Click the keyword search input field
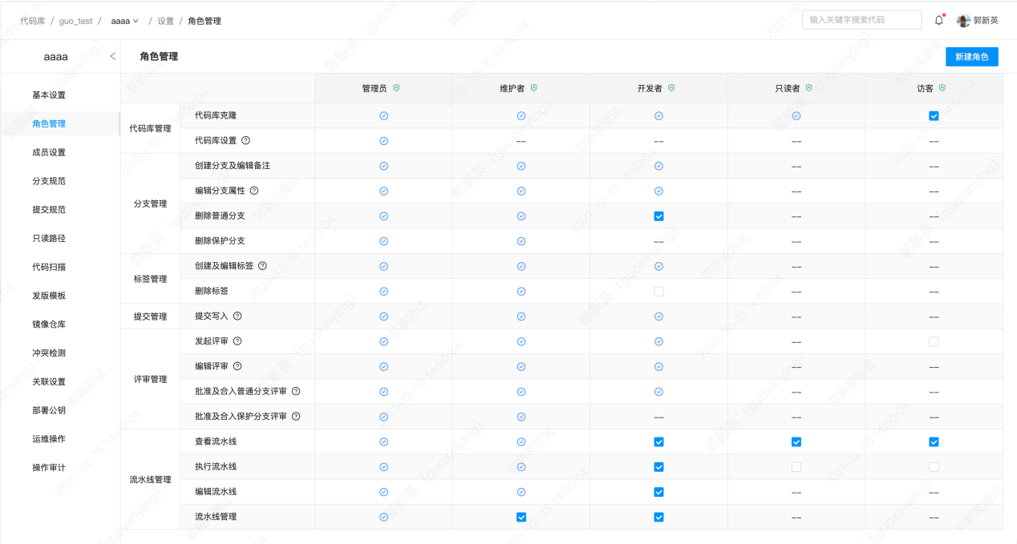Viewport: 1017px width, 544px height. [861, 19]
